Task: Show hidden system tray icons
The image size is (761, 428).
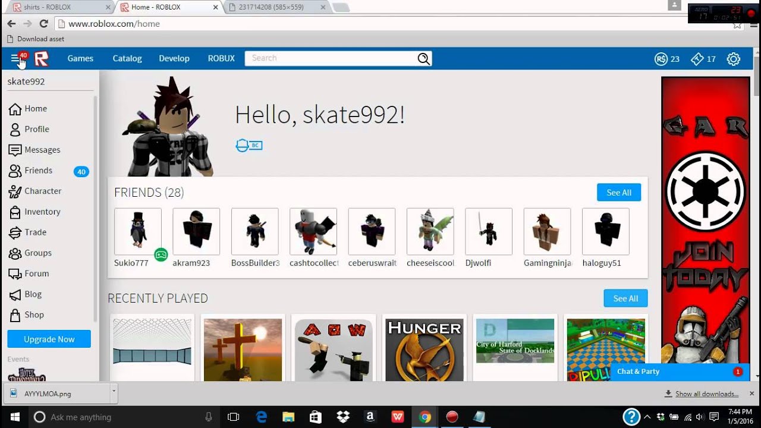Action: click(x=647, y=417)
